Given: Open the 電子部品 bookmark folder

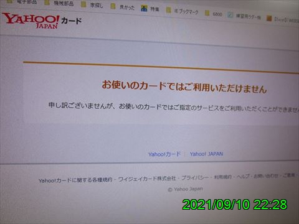Looking at the screenshot, I should pos(22,2).
